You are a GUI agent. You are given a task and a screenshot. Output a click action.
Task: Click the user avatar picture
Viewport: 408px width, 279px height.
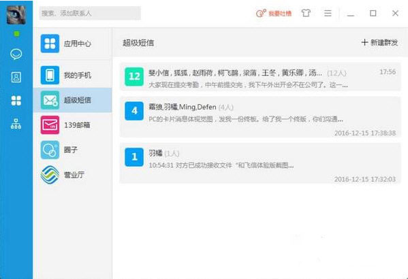pyautogui.click(x=16, y=15)
